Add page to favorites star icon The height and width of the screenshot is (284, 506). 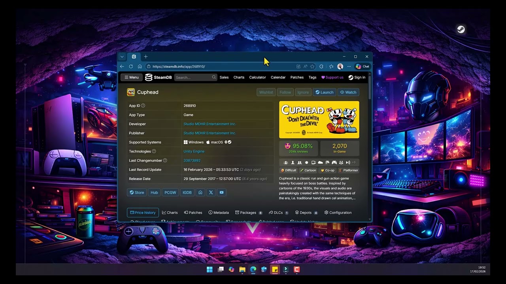(x=312, y=66)
